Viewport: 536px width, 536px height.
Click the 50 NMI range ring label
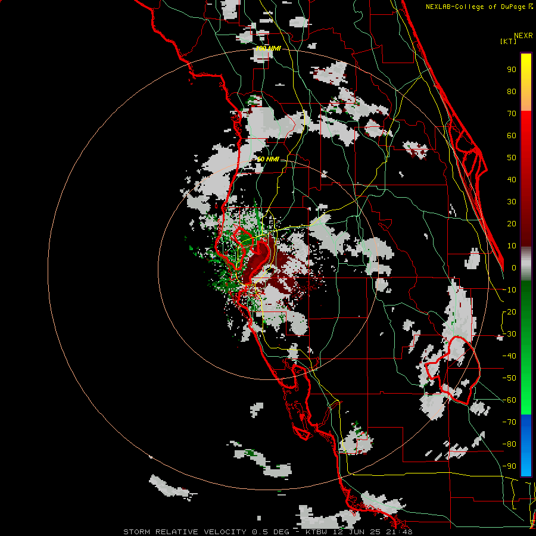pyautogui.click(x=268, y=159)
